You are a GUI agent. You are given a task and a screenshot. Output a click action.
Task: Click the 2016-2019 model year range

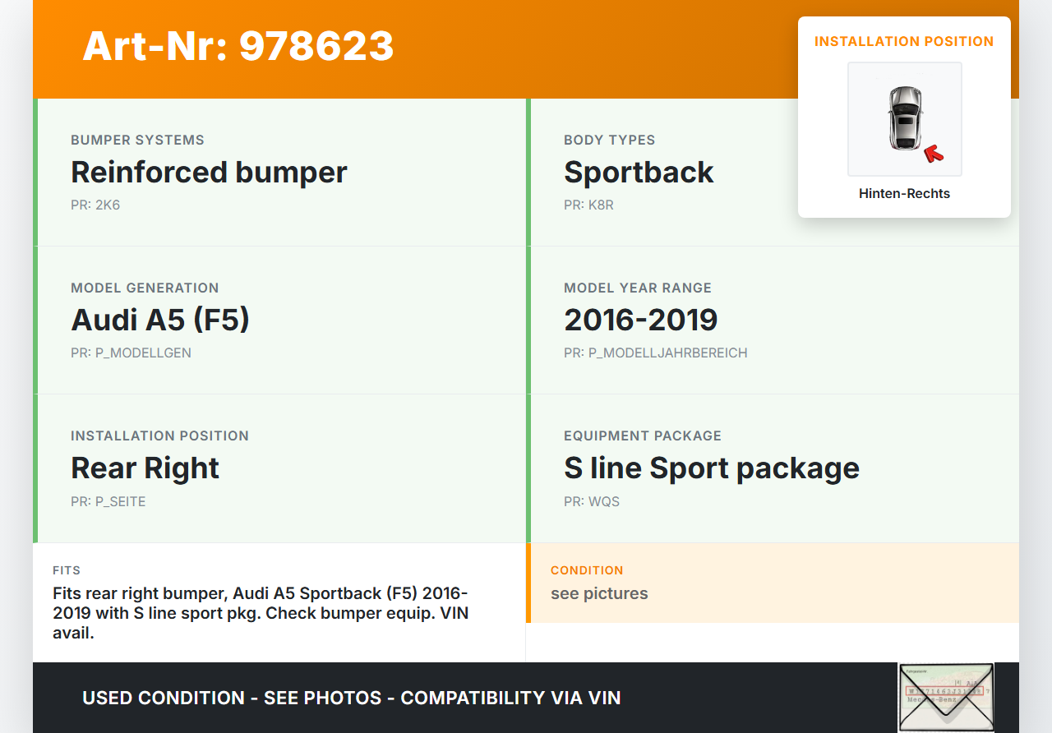(640, 320)
